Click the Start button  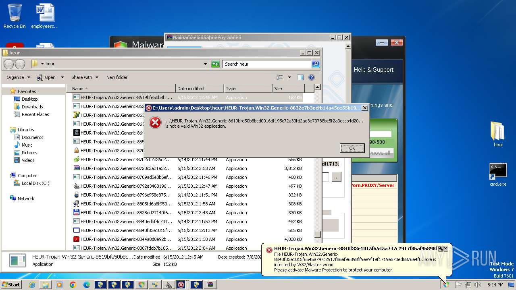tap(11, 285)
